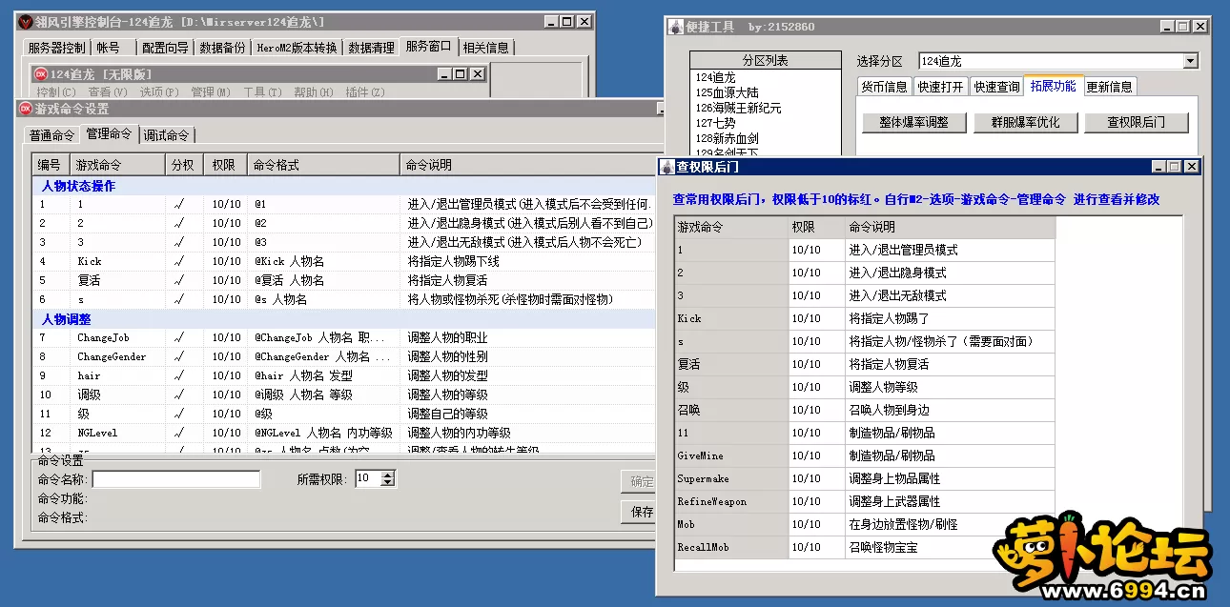The image size is (1230, 607).
Task: Open the 快速打开 tab
Action: tap(941, 87)
